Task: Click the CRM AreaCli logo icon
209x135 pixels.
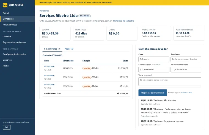Action: click(x=5, y=5)
